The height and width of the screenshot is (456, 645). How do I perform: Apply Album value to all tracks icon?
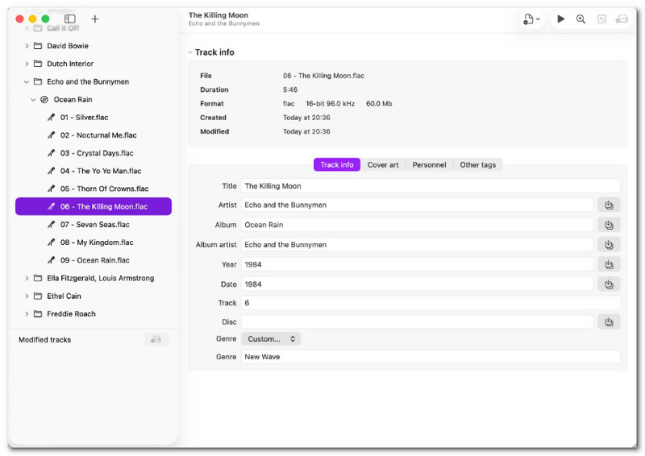point(609,225)
